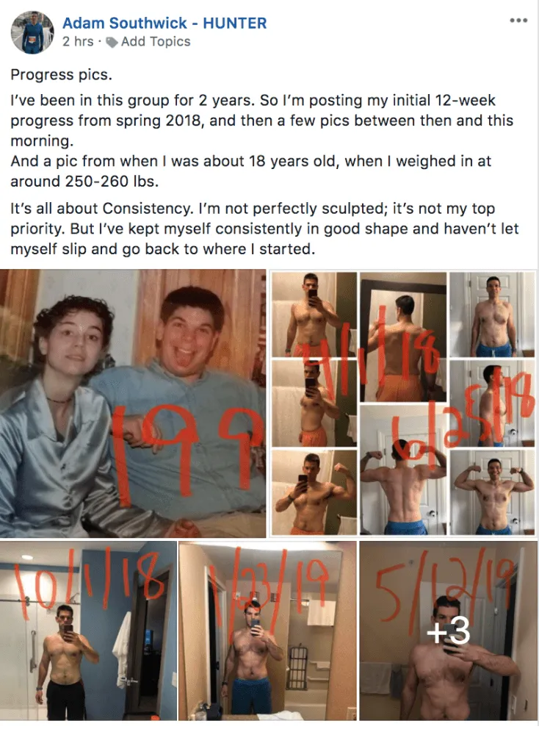Select the Add Topics label
The height and width of the screenshot is (743, 539).
156,42
